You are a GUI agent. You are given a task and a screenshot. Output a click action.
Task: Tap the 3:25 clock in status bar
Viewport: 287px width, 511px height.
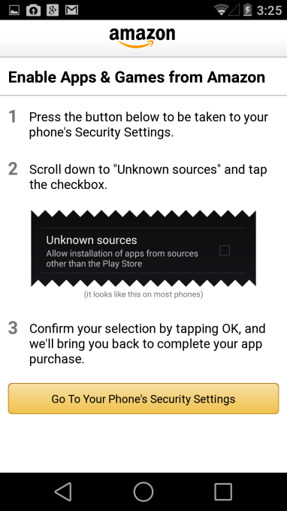click(x=269, y=10)
